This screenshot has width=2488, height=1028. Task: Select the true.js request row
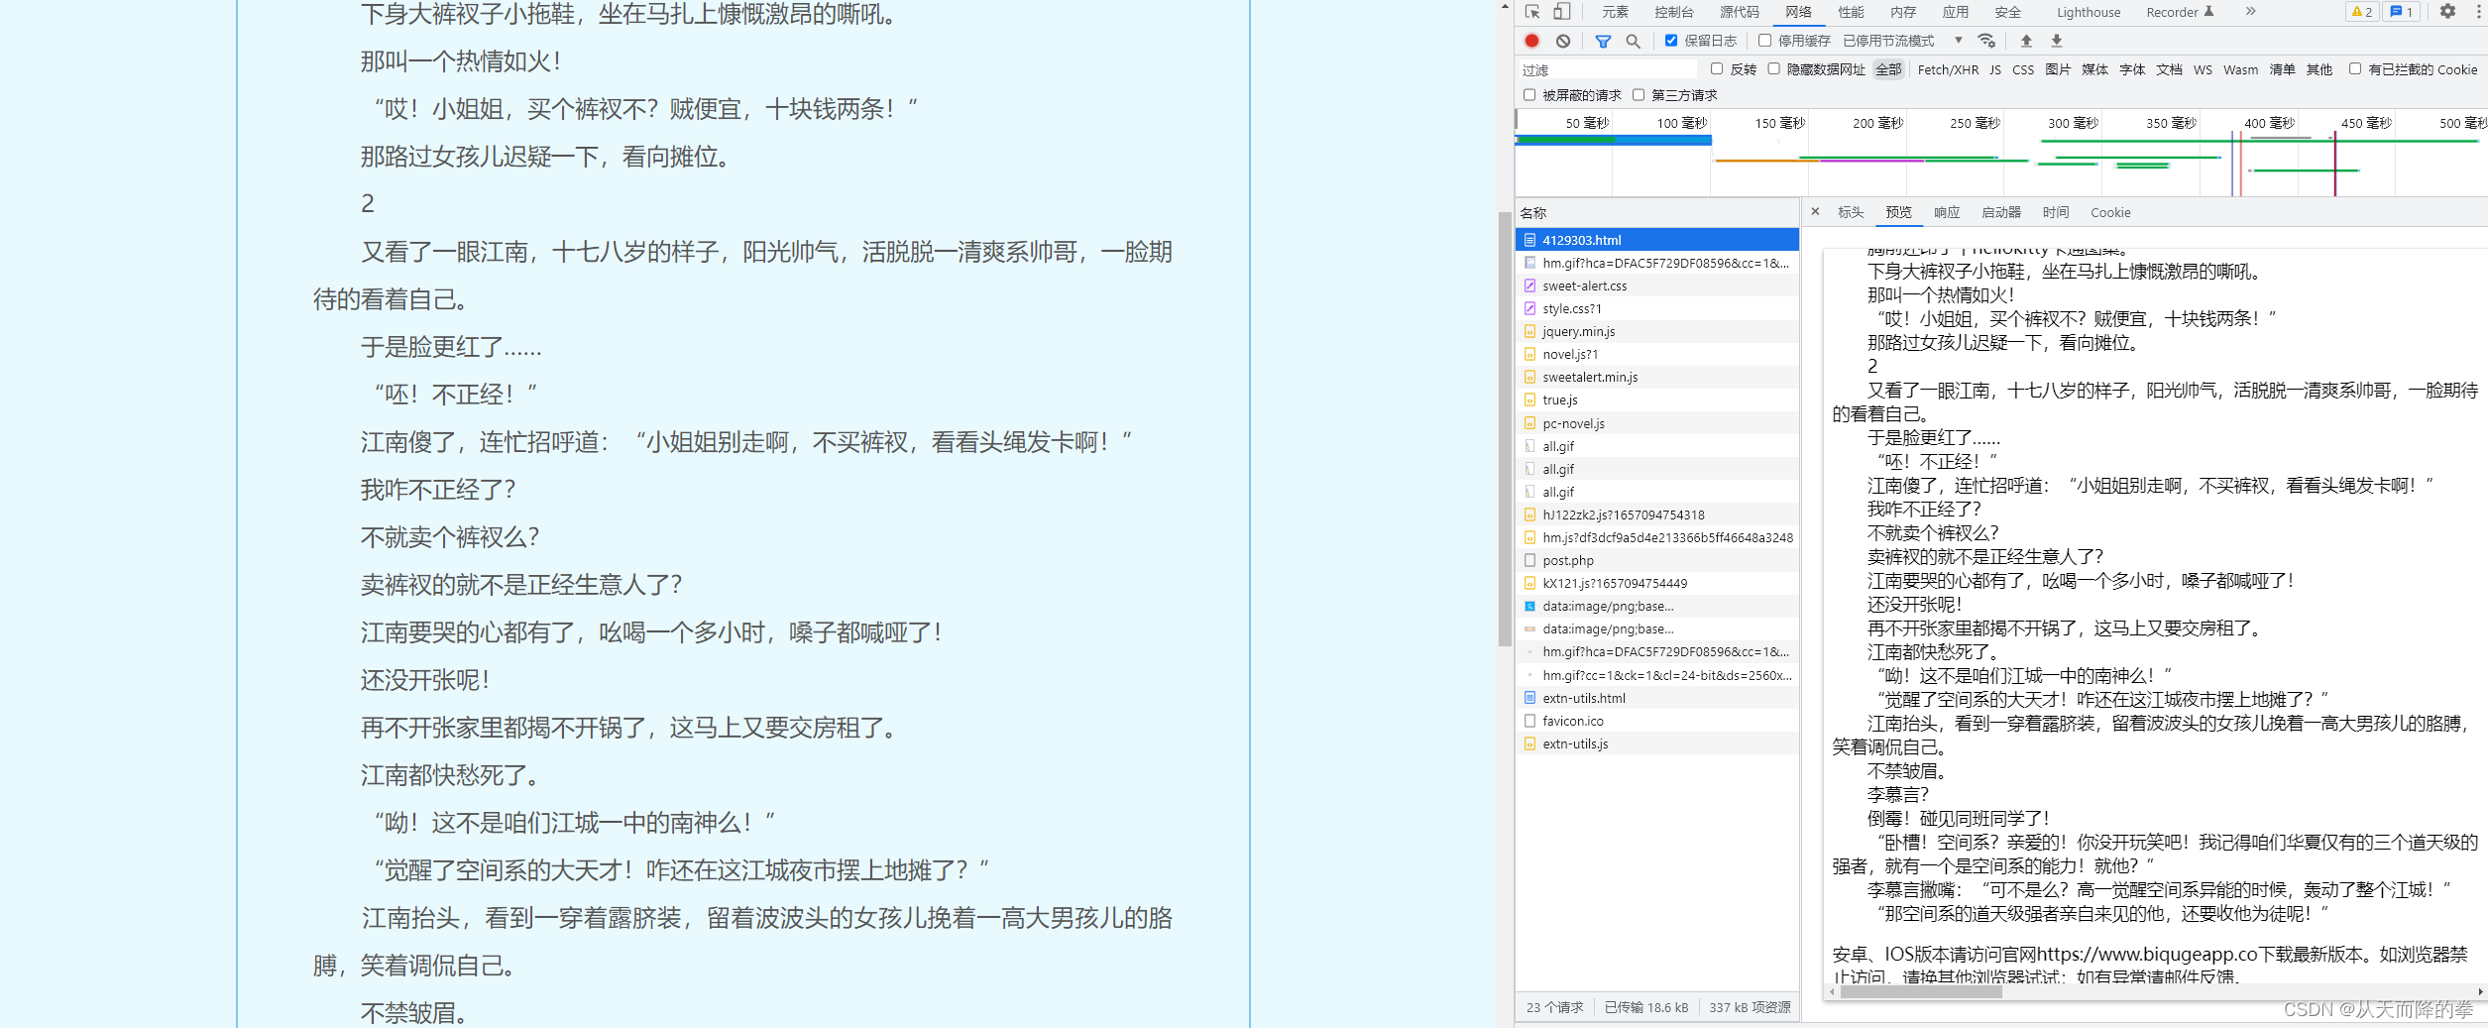pos(1656,400)
